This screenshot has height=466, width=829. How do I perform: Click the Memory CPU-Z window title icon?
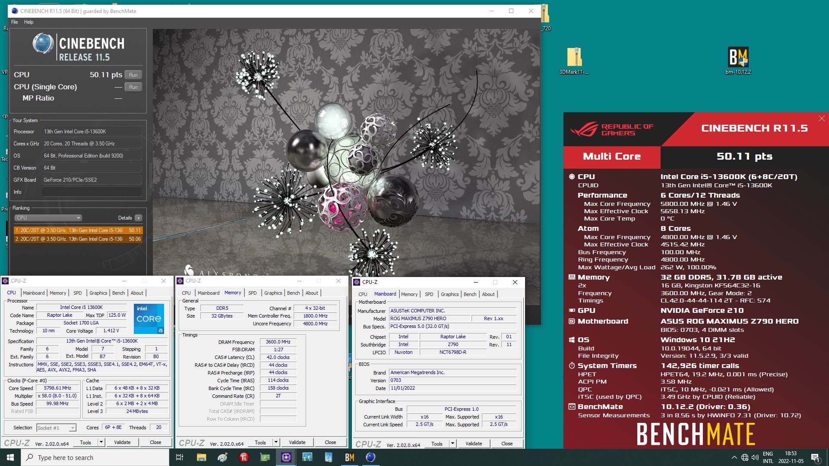[180, 281]
